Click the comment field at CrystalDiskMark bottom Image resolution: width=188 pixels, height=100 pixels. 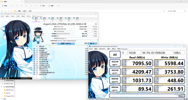(147, 96)
